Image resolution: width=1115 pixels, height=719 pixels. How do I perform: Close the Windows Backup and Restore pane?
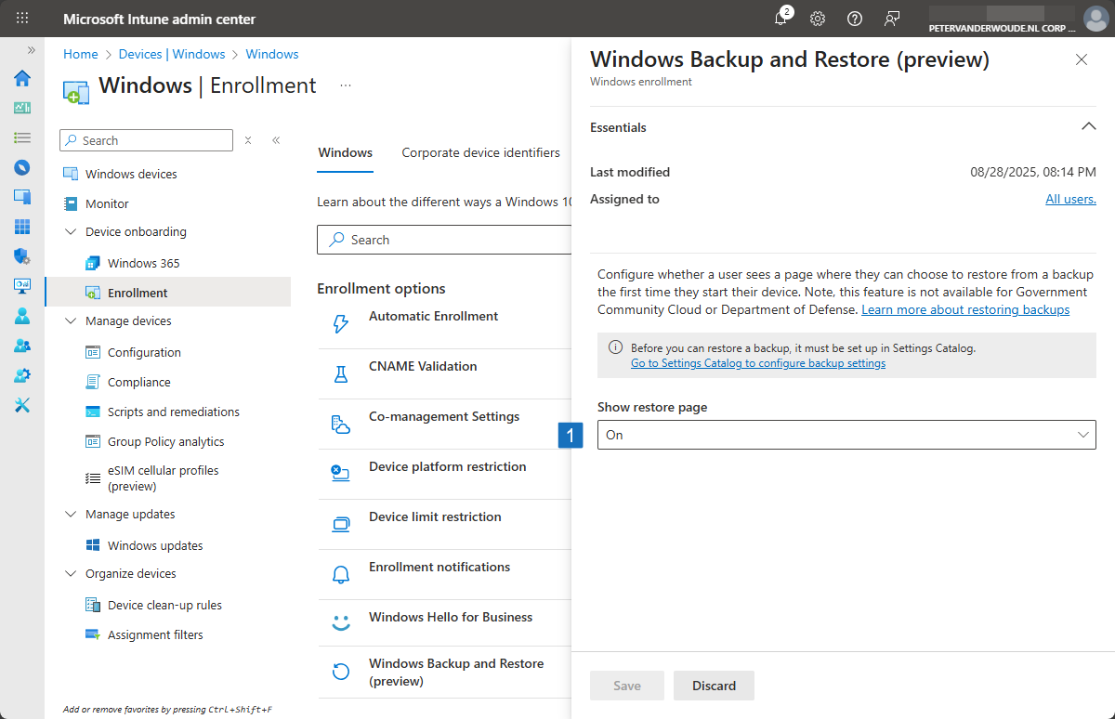point(1081,59)
